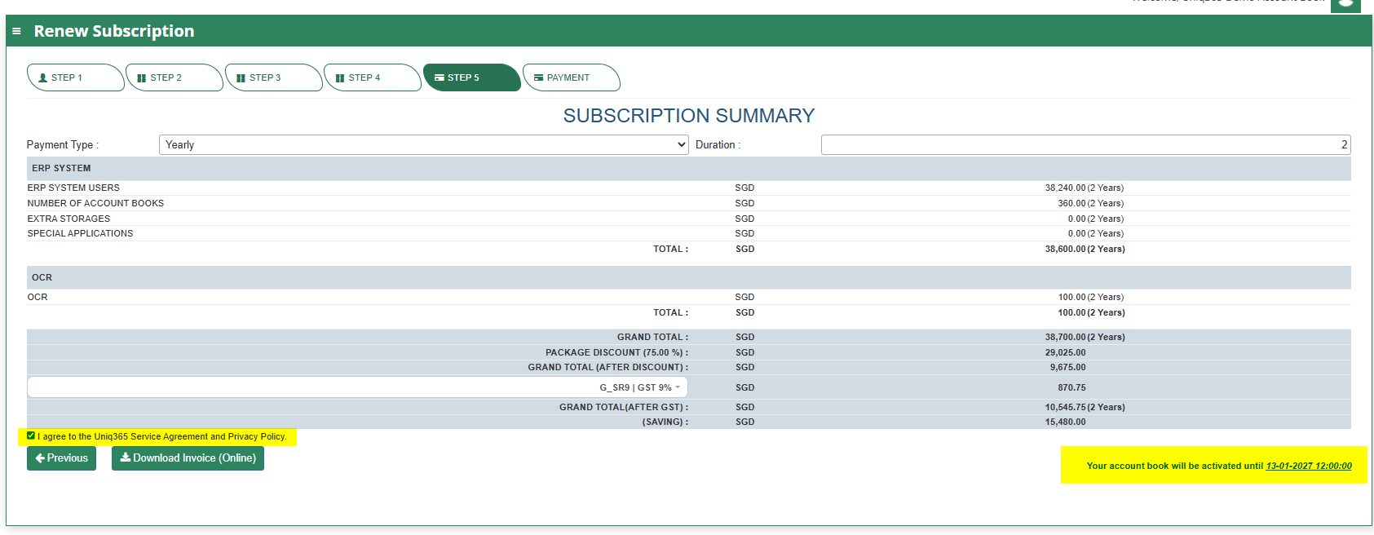Select the STEP 1 tab

click(x=75, y=77)
